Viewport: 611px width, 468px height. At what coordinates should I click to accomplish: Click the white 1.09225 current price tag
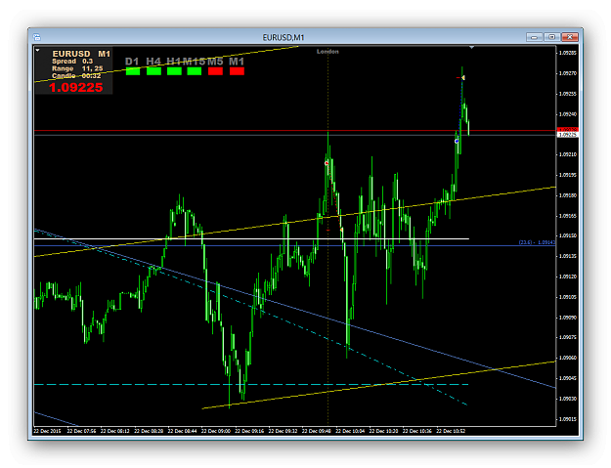click(x=568, y=135)
